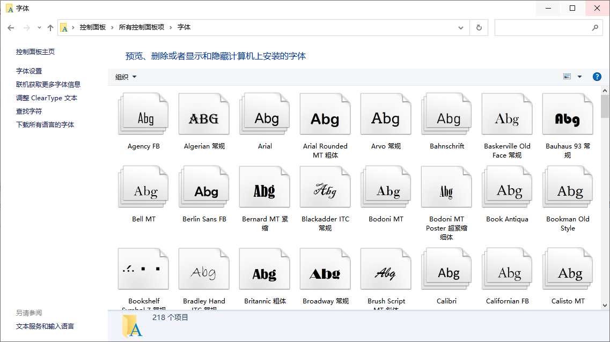This screenshot has height=342, width=610.
Task: Select the Algerian font icon
Action: point(204,114)
